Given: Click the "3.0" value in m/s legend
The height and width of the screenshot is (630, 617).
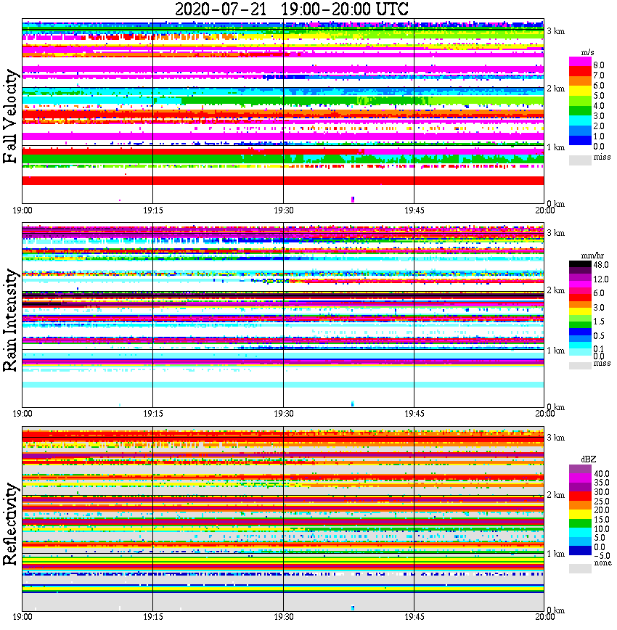Looking at the screenshot, I should pyautogui.click(x=599, y=116).
